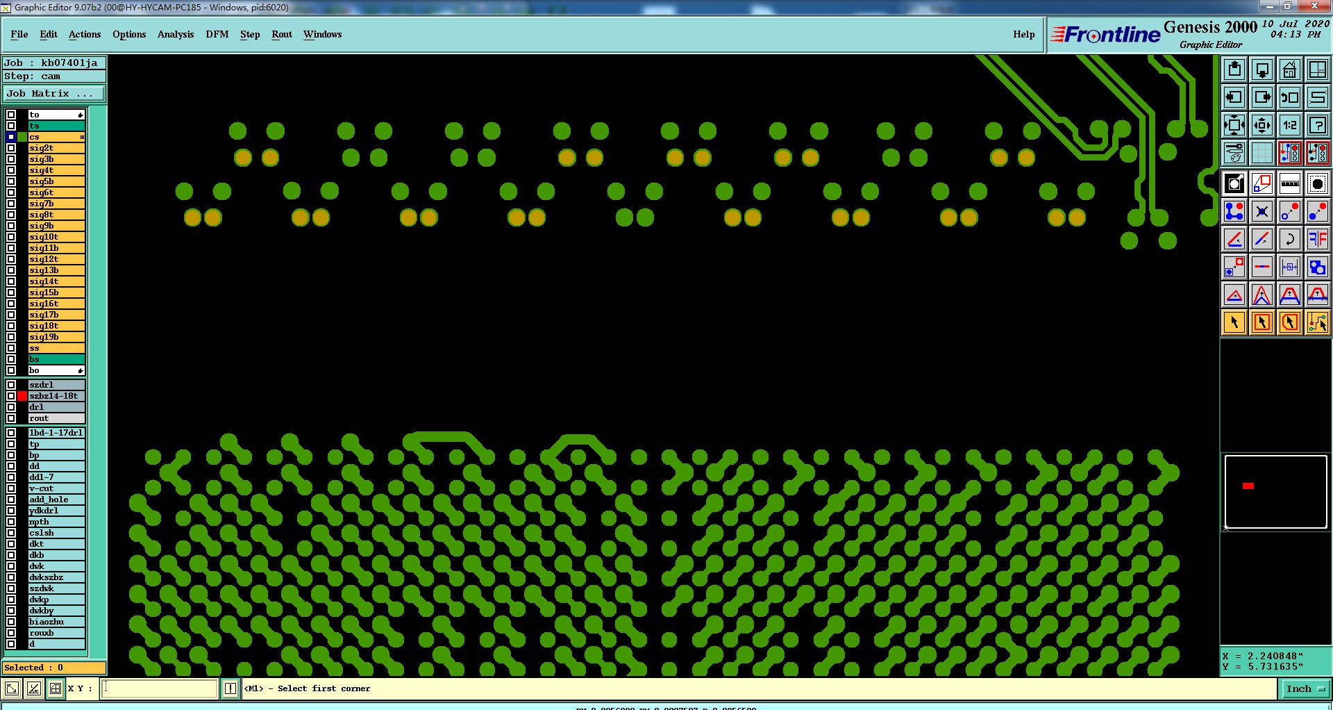
Task: Click the Job Matrix button
Action: [54, 93]
